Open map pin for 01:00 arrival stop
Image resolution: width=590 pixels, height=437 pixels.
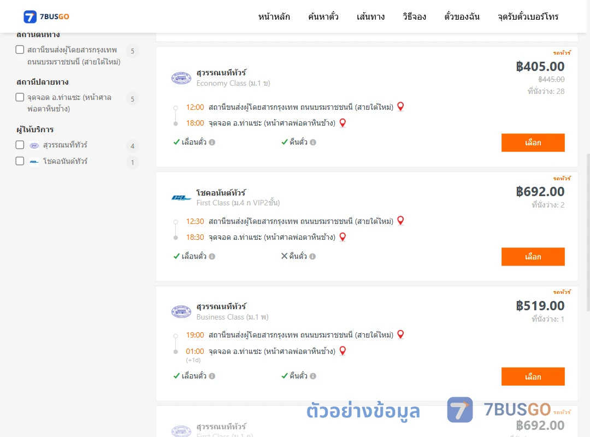coord(343,351)
